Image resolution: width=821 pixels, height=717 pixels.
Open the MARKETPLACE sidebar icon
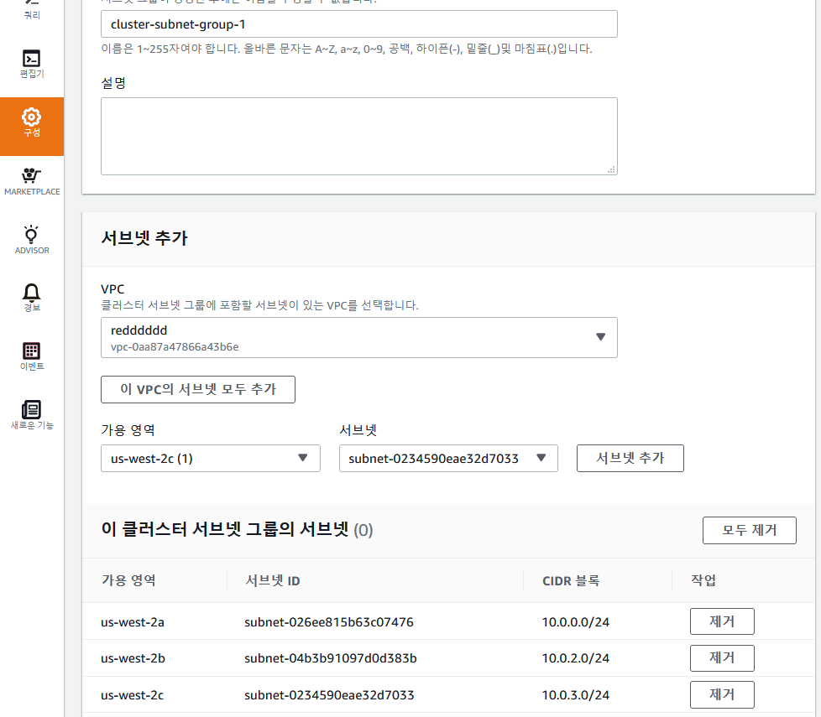pyautogui.click(x=31, y=179)
